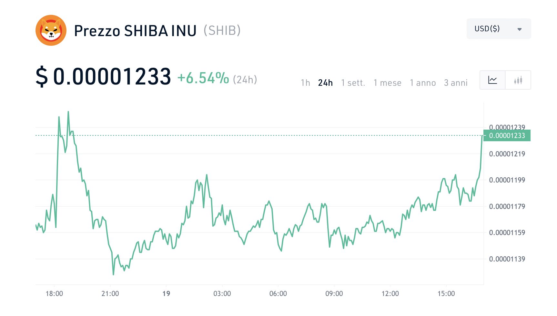Select the 24h time range
This screenshot has width=557, height=316.
[x=325, y=83]
